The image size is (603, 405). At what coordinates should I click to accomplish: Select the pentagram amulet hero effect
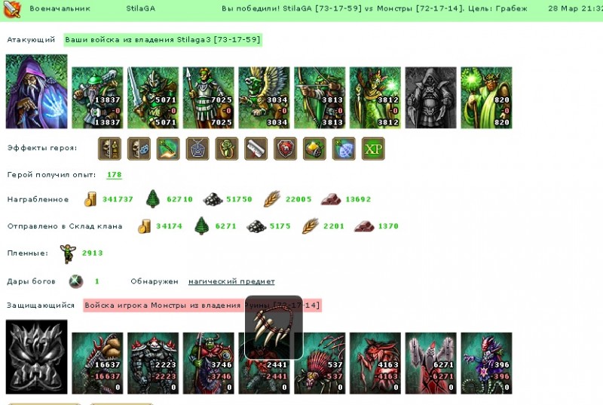[x=197, y=149]
